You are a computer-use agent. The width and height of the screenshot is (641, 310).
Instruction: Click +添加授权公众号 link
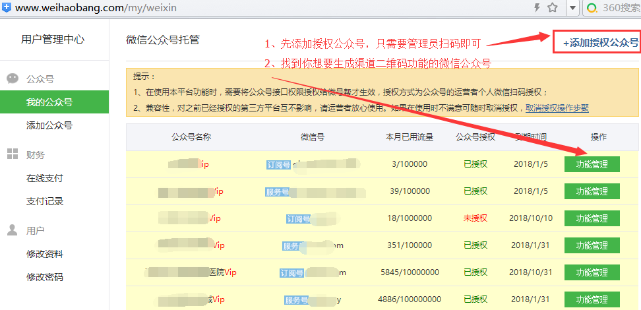click(600, 43)
